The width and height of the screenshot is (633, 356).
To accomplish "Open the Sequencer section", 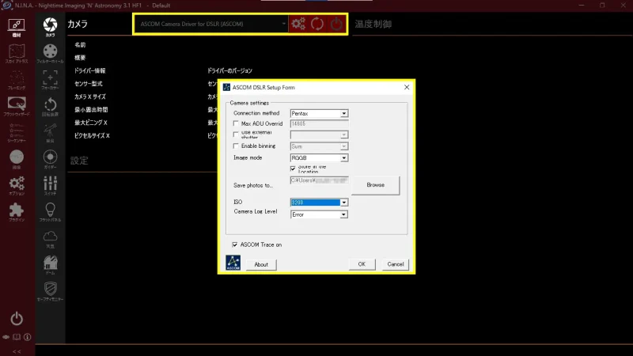I will (x=16, y=133).
